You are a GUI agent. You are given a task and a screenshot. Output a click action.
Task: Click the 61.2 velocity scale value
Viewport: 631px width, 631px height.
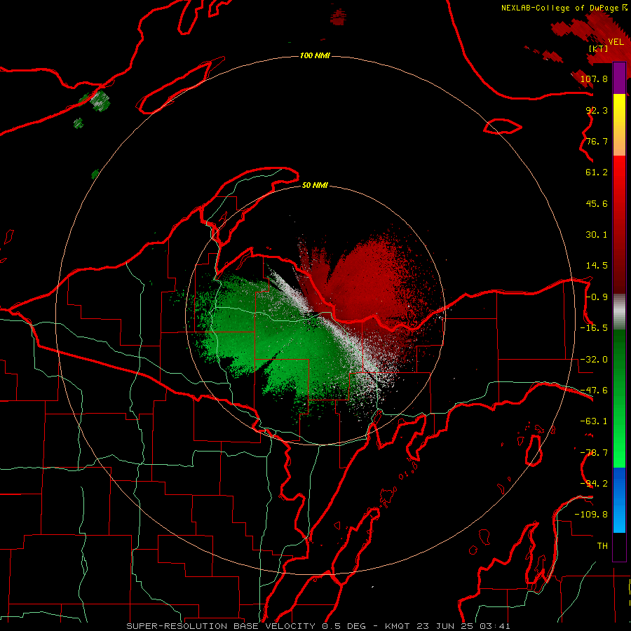coord(597,172)
